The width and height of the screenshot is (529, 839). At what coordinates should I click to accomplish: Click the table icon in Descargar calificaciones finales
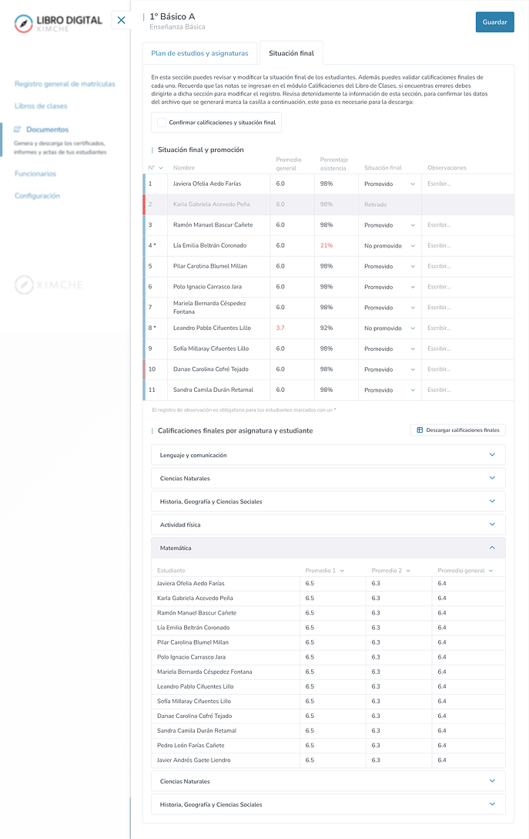420,430
